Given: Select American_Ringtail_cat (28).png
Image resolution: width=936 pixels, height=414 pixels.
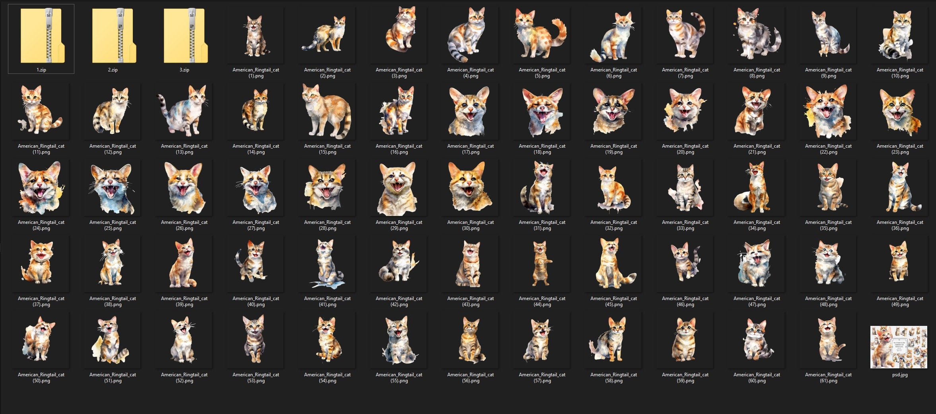Looking at the screenshot, I should point(326,187).
